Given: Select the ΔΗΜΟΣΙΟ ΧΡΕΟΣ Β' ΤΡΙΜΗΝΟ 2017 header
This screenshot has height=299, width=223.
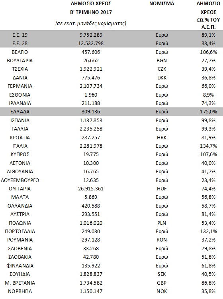Looking at the screenshot, I should point(91,8).
